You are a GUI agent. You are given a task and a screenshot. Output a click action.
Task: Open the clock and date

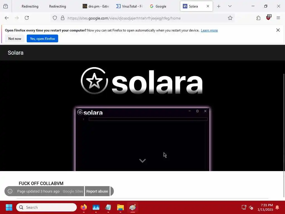265,207
